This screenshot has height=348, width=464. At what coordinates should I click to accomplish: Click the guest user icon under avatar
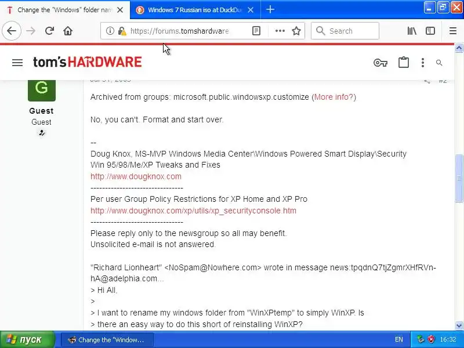tap(42, 133)
